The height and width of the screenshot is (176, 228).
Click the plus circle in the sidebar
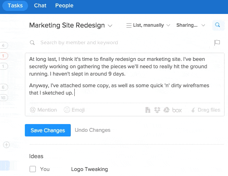[6, 145]
